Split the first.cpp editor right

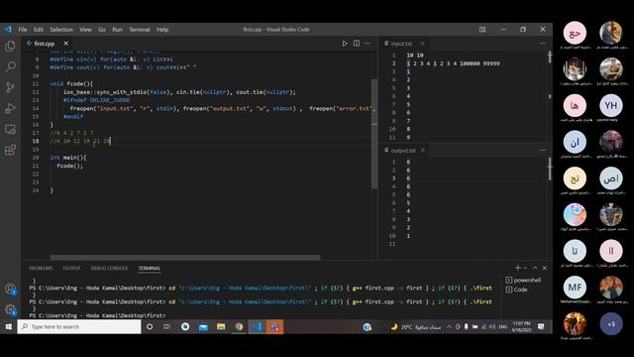[357, 44]
